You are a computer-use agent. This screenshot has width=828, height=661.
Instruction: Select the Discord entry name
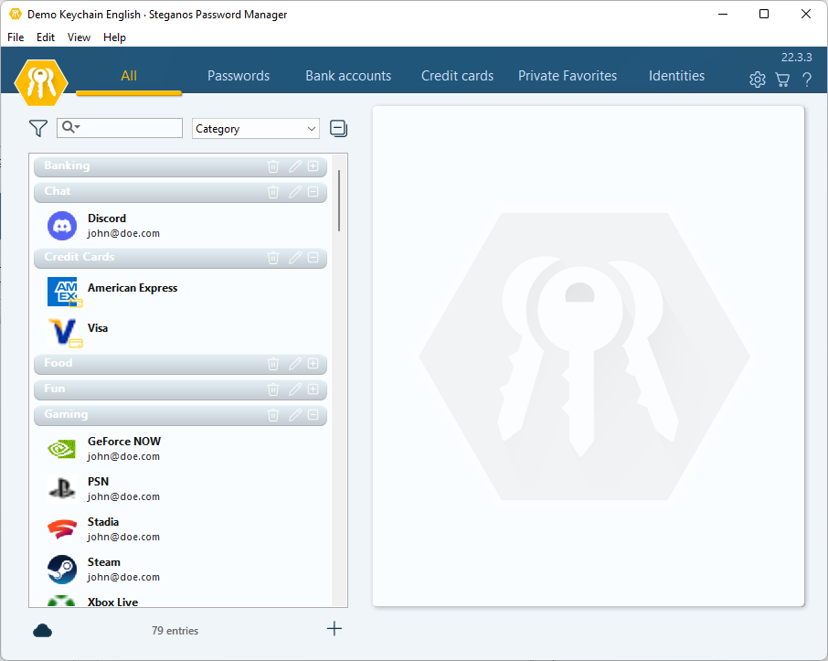click(x=107, y=219)
